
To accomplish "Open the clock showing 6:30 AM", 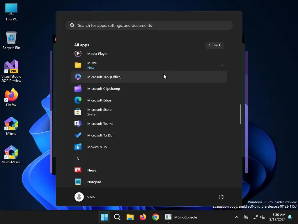I will pos(277,217).
